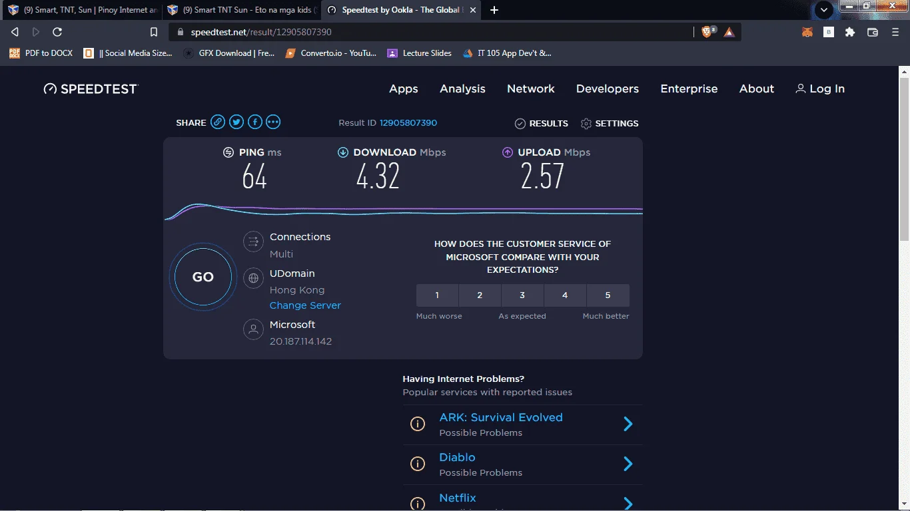Open the MetaMask fox extension

point(807,32)
